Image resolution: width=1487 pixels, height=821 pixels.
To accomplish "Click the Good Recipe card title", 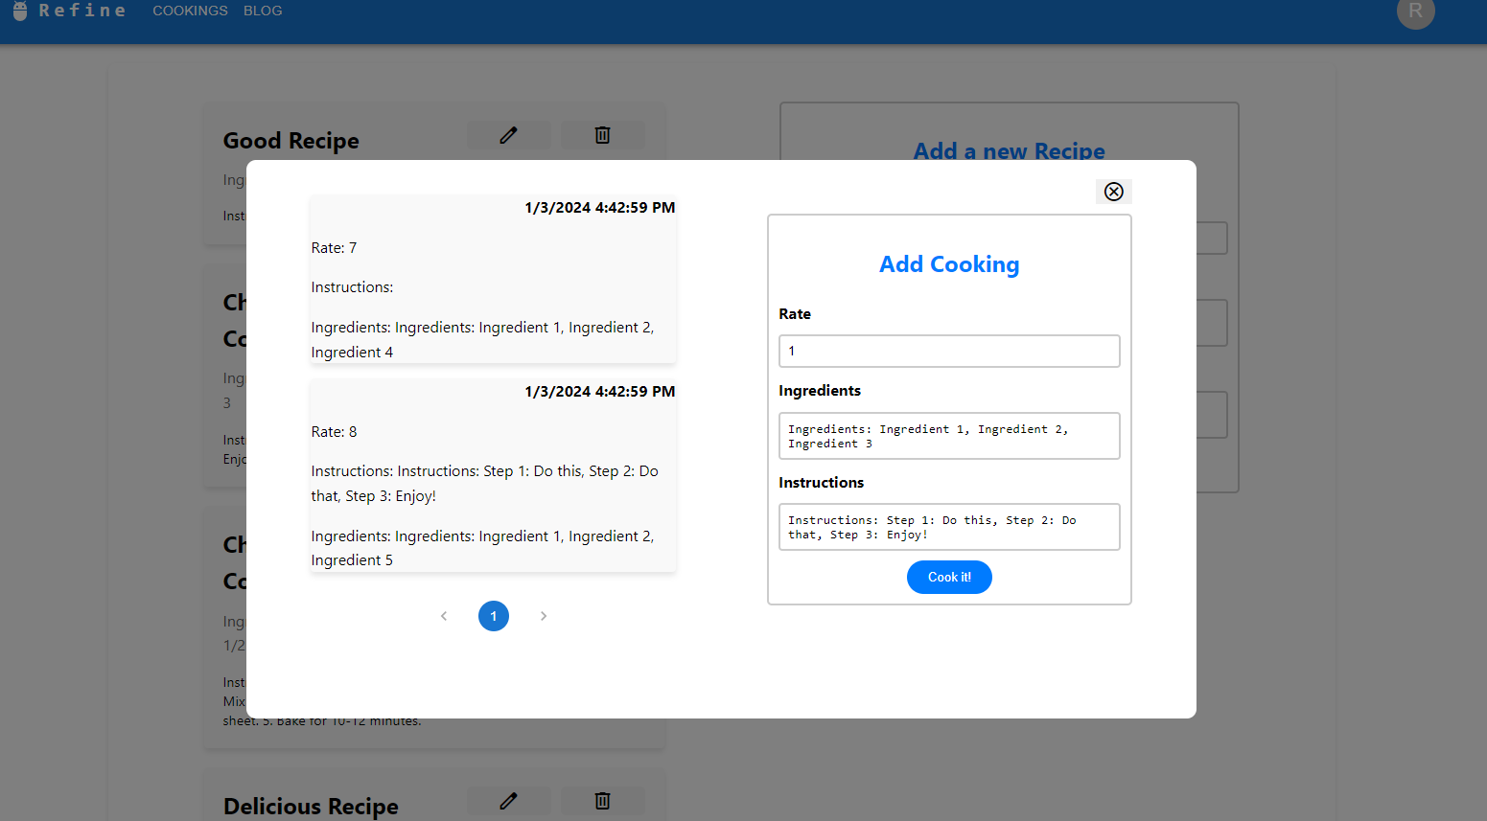I will click(x=290, y=140).
